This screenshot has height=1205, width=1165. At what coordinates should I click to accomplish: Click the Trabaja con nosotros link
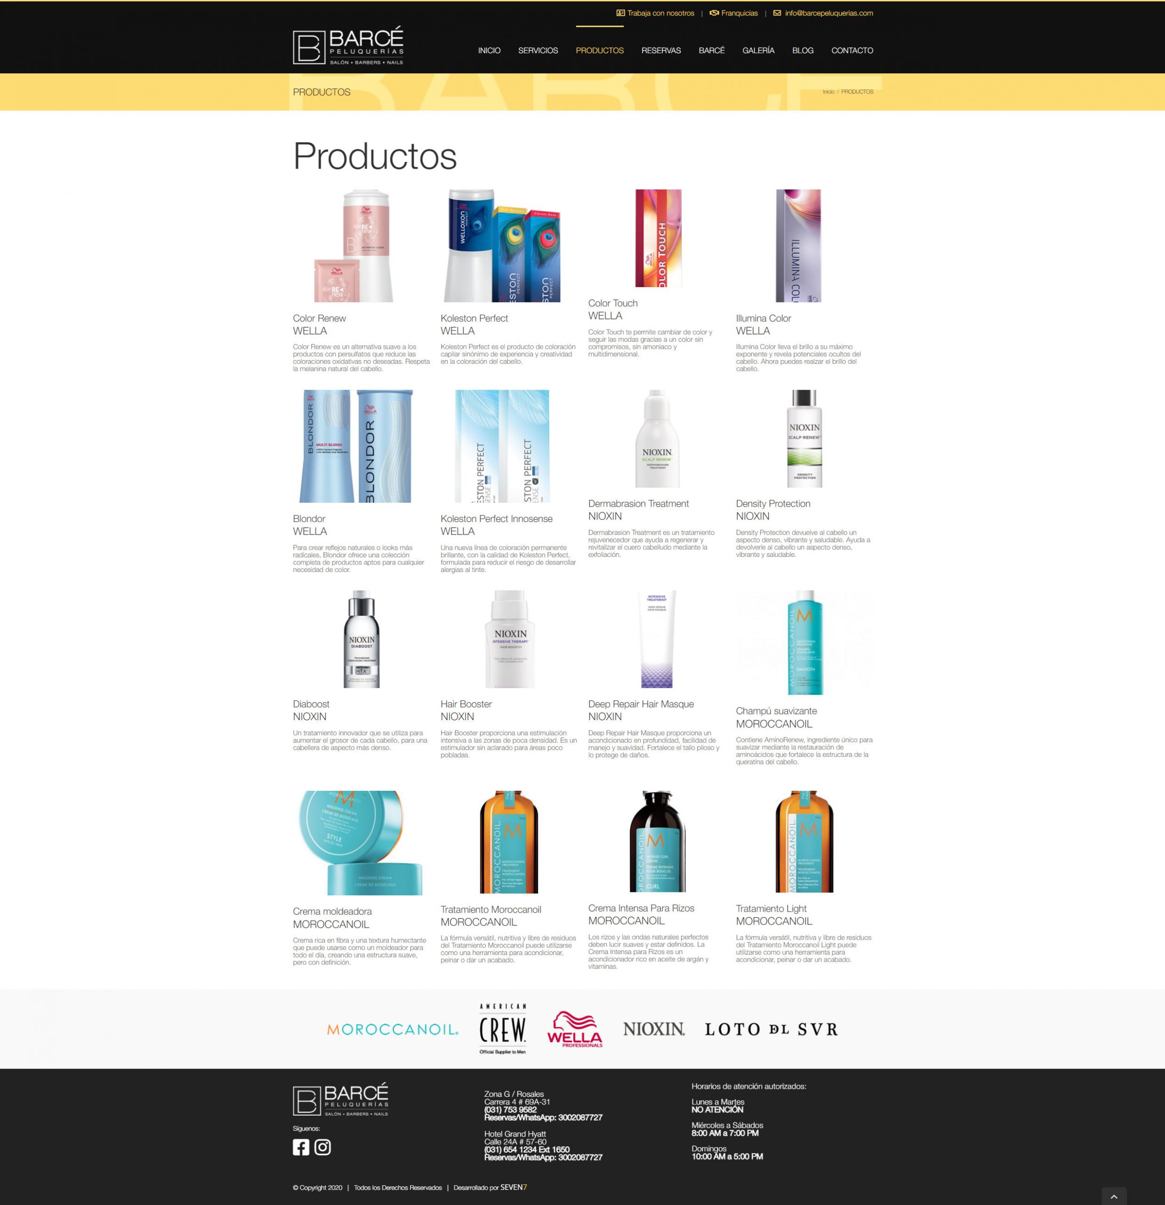655,13
